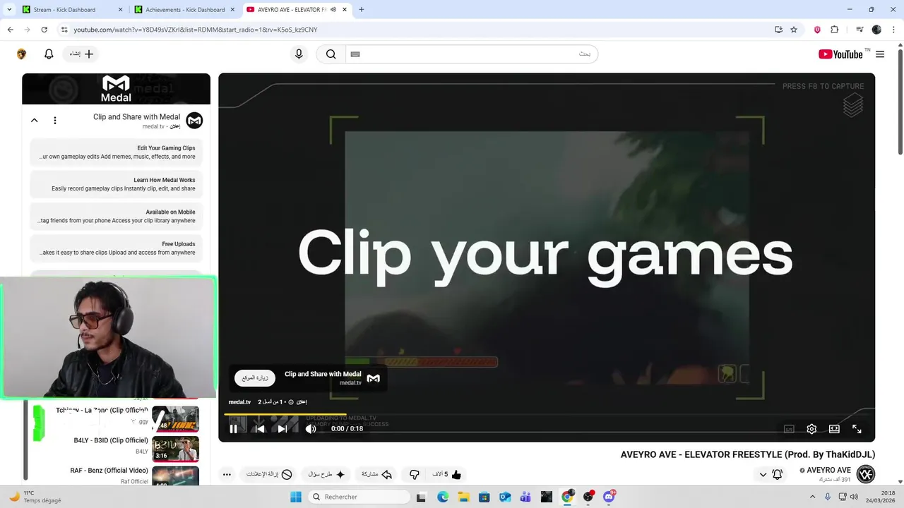Click the Rechercher taskbar search box
Viewport: 904px width, 508px height.
click(x=359, y=497)
